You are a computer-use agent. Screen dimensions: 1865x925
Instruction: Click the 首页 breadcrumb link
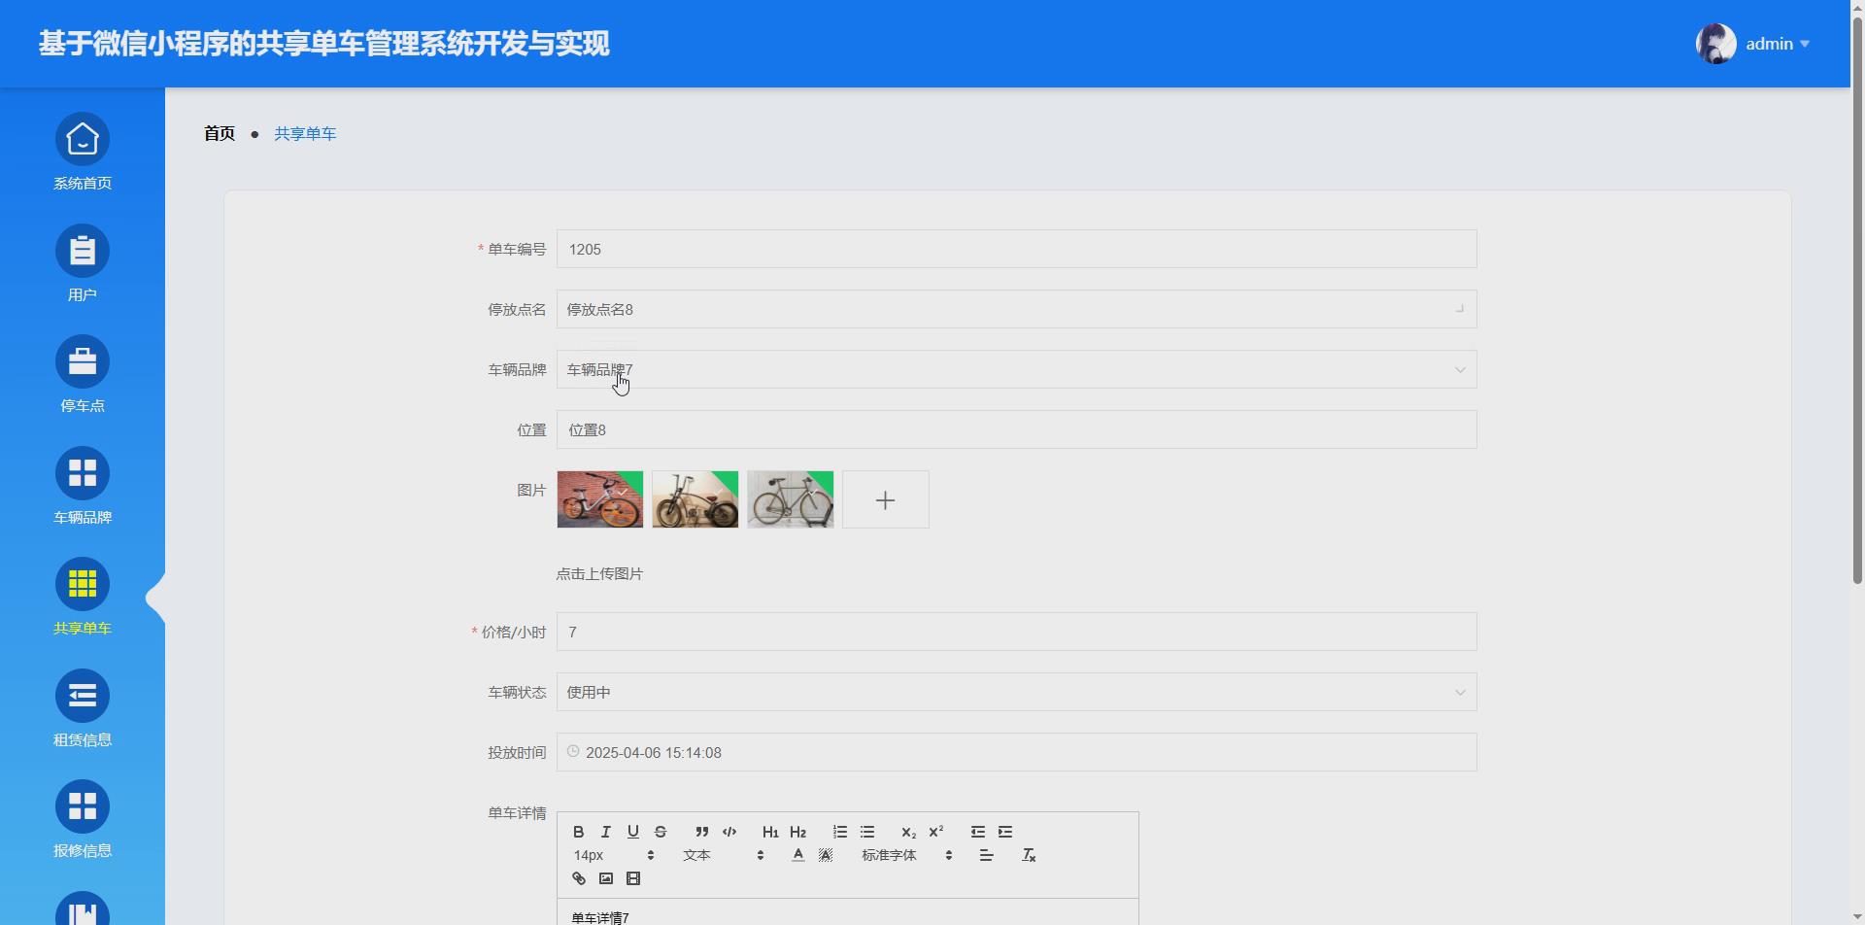[x=219, y=133]
